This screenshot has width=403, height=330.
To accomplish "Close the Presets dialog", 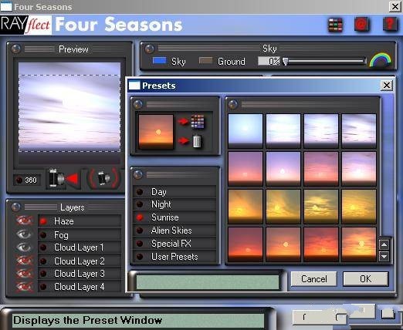I will pos(387,85).
